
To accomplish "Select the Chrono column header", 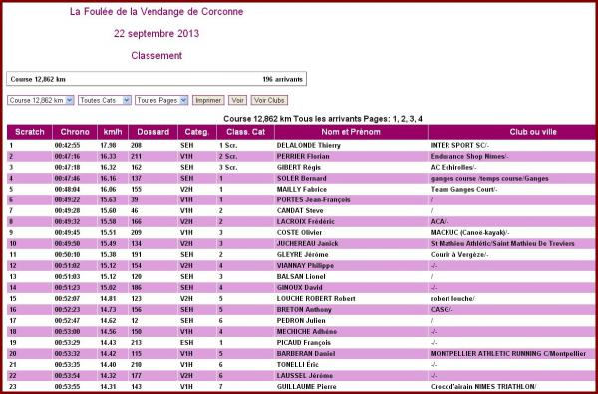I will coord(75,132).
